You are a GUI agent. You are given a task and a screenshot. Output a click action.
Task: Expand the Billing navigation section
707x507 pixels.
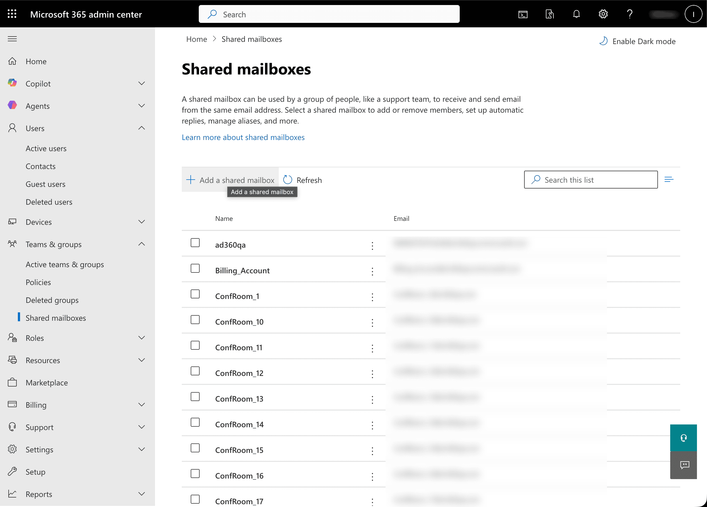click(142, 404)
